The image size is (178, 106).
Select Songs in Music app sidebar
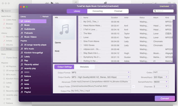pyautogui.click(x=10, y=49)
